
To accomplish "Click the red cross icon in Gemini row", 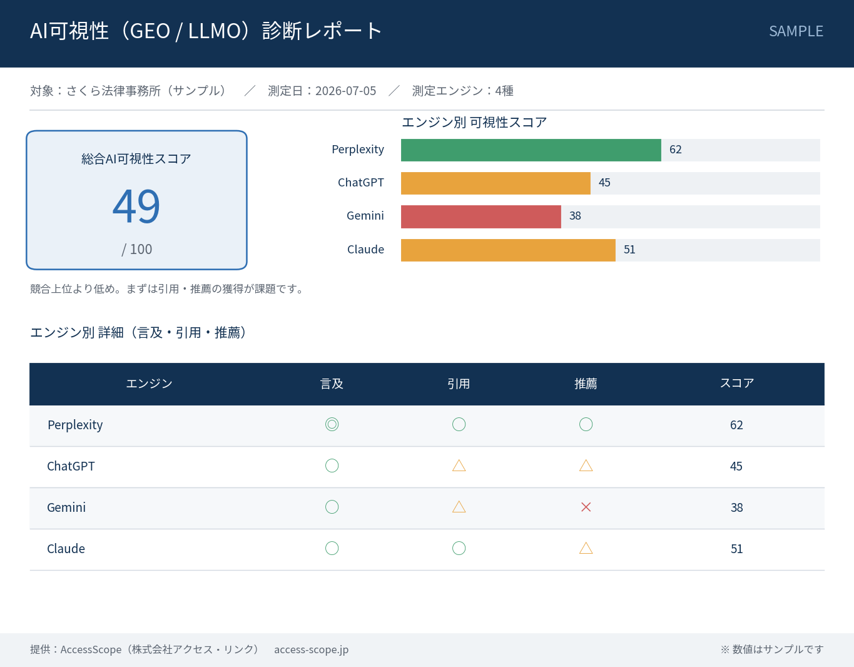I will [x=586, y=507].
